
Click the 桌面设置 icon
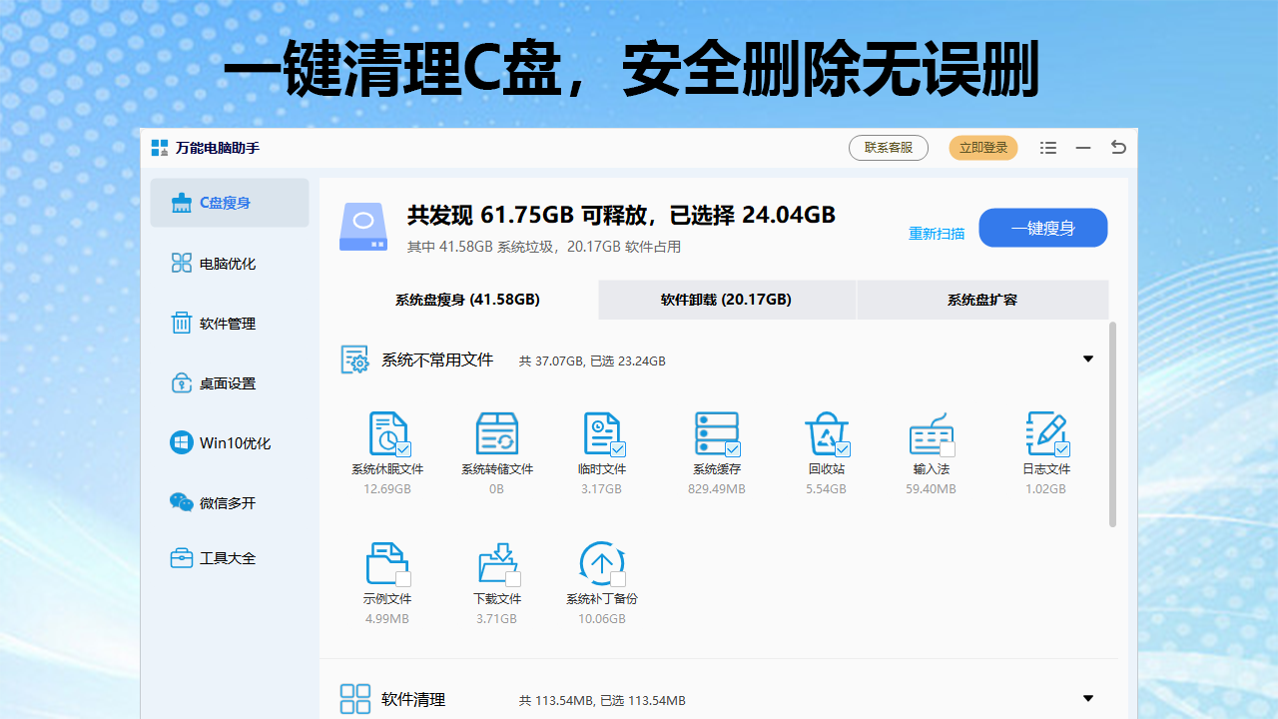pos(182,382)
